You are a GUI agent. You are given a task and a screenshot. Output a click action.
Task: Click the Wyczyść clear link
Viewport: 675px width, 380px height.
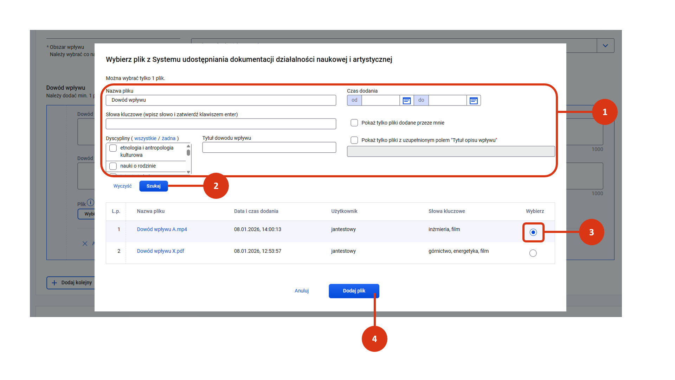(122, 186)
